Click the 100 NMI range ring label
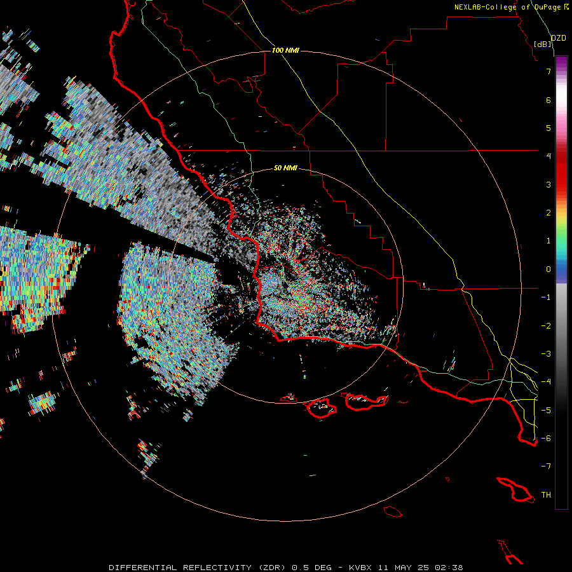This screenshot has height=572, width=572. (285, 50)
